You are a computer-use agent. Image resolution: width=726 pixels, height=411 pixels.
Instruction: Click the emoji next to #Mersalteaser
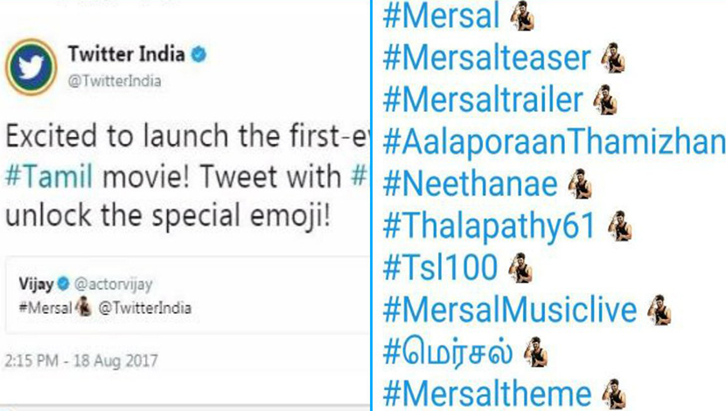pyautogui.click(x=613, y=58)
